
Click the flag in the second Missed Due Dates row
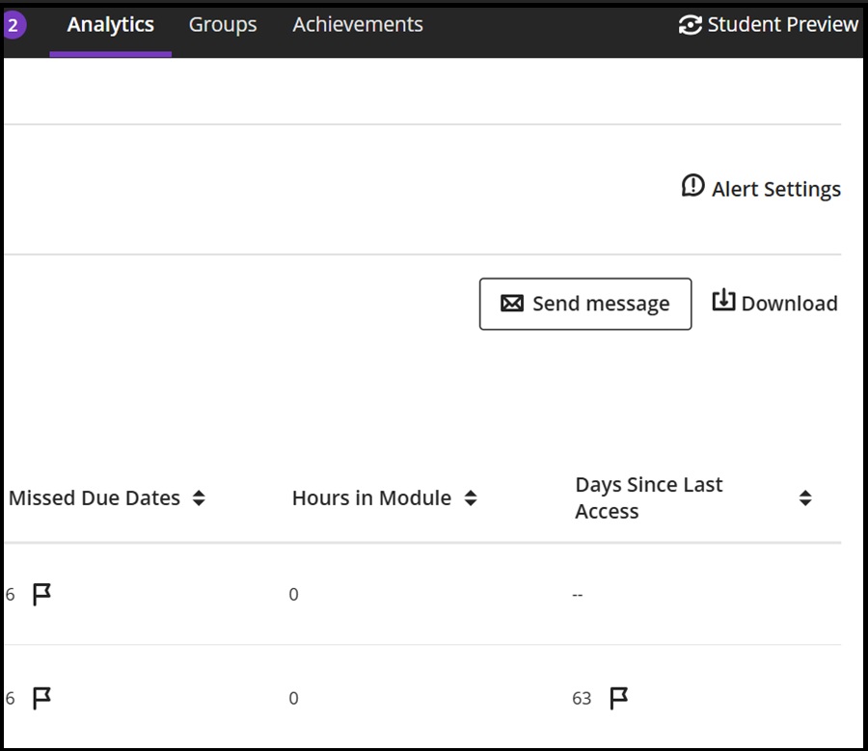coord(40,697)
